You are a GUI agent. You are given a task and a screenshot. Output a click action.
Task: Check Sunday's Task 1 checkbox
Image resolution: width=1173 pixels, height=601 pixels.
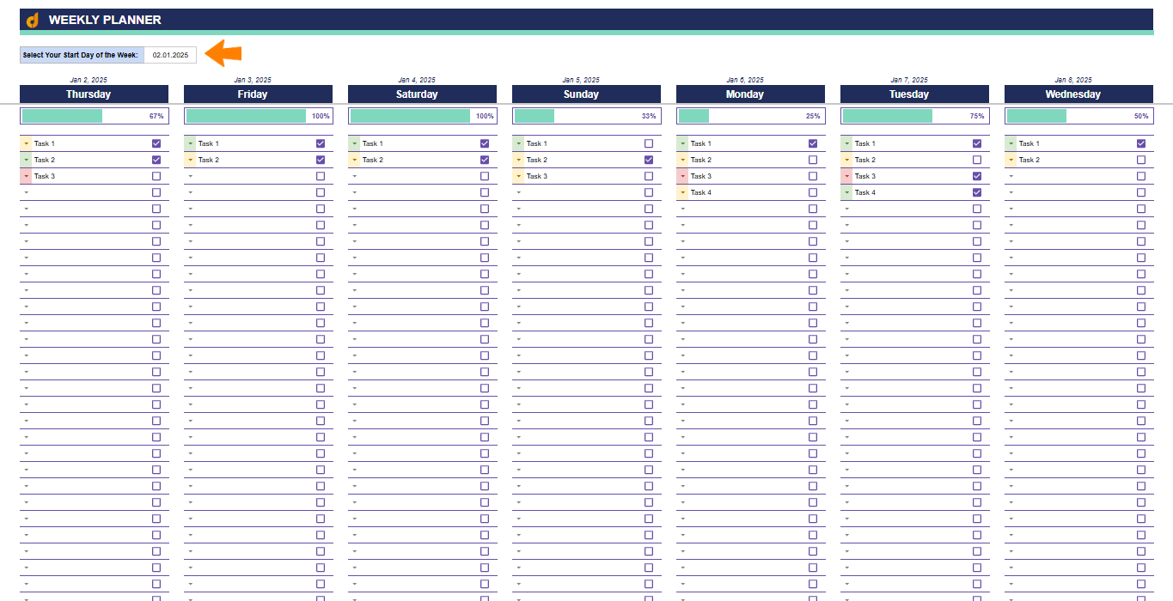click(649, 143)
